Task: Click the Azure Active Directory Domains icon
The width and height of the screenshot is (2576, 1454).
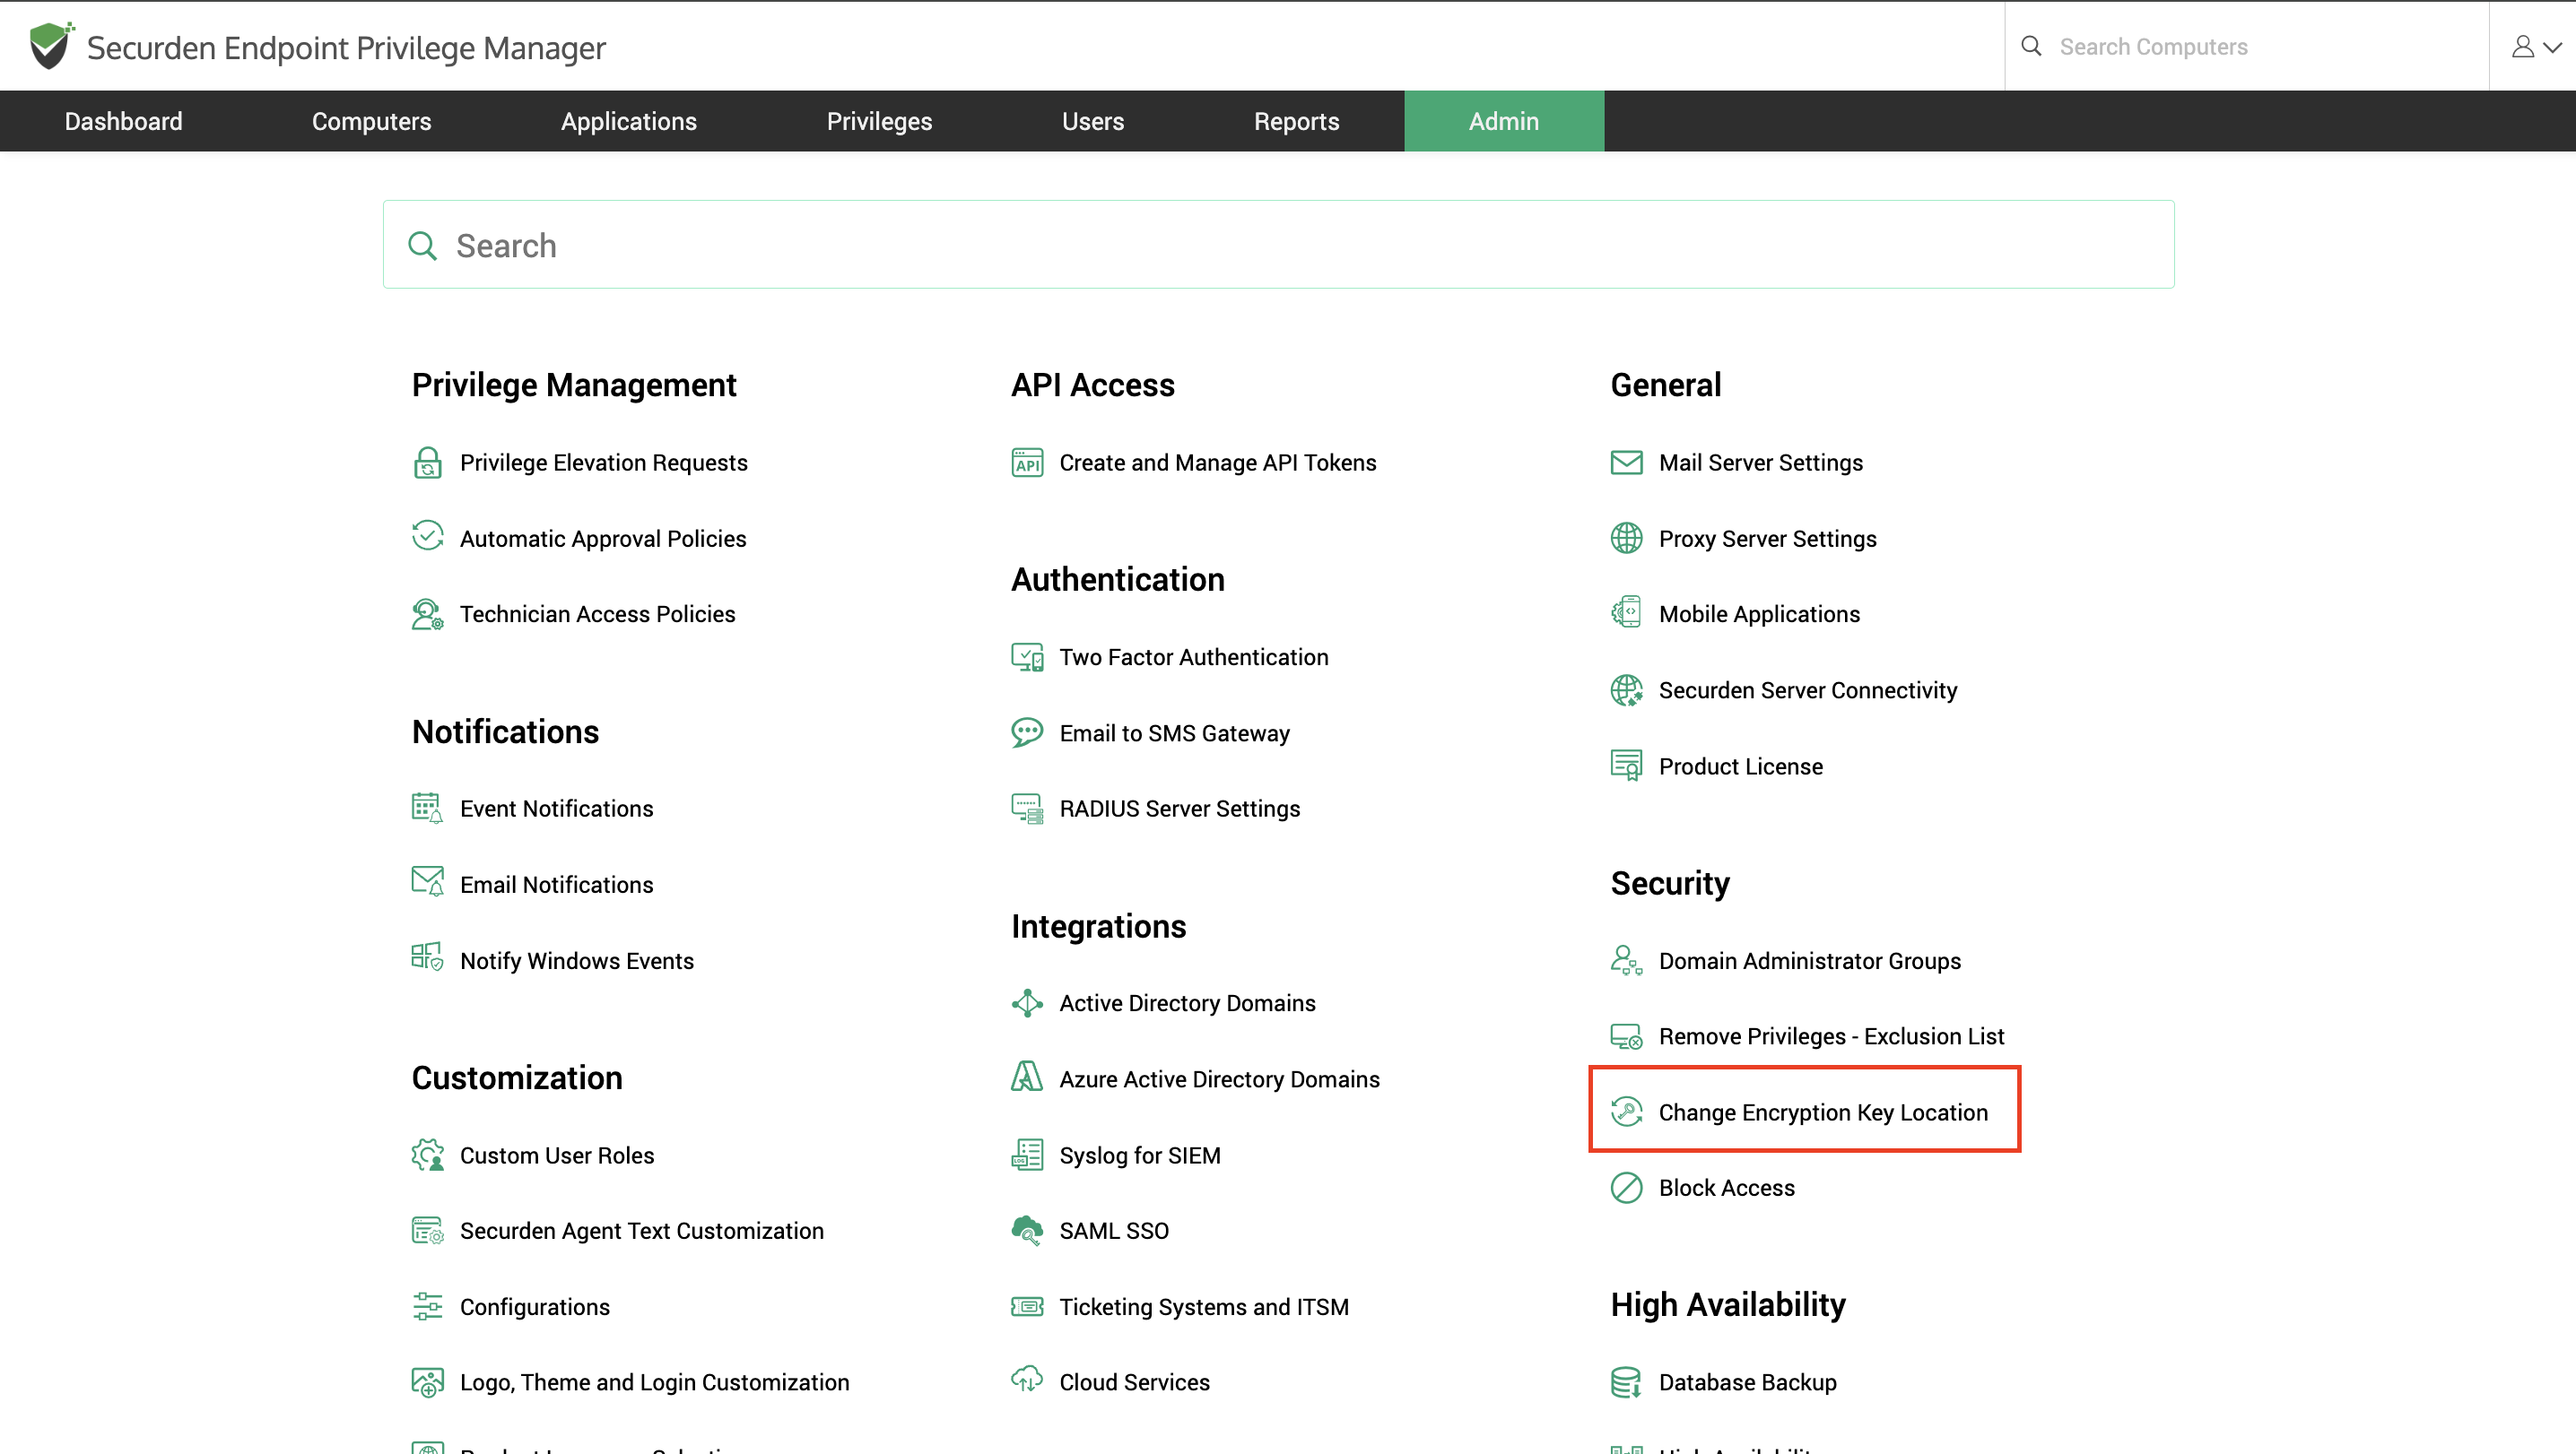Action: point(1026,1077)
